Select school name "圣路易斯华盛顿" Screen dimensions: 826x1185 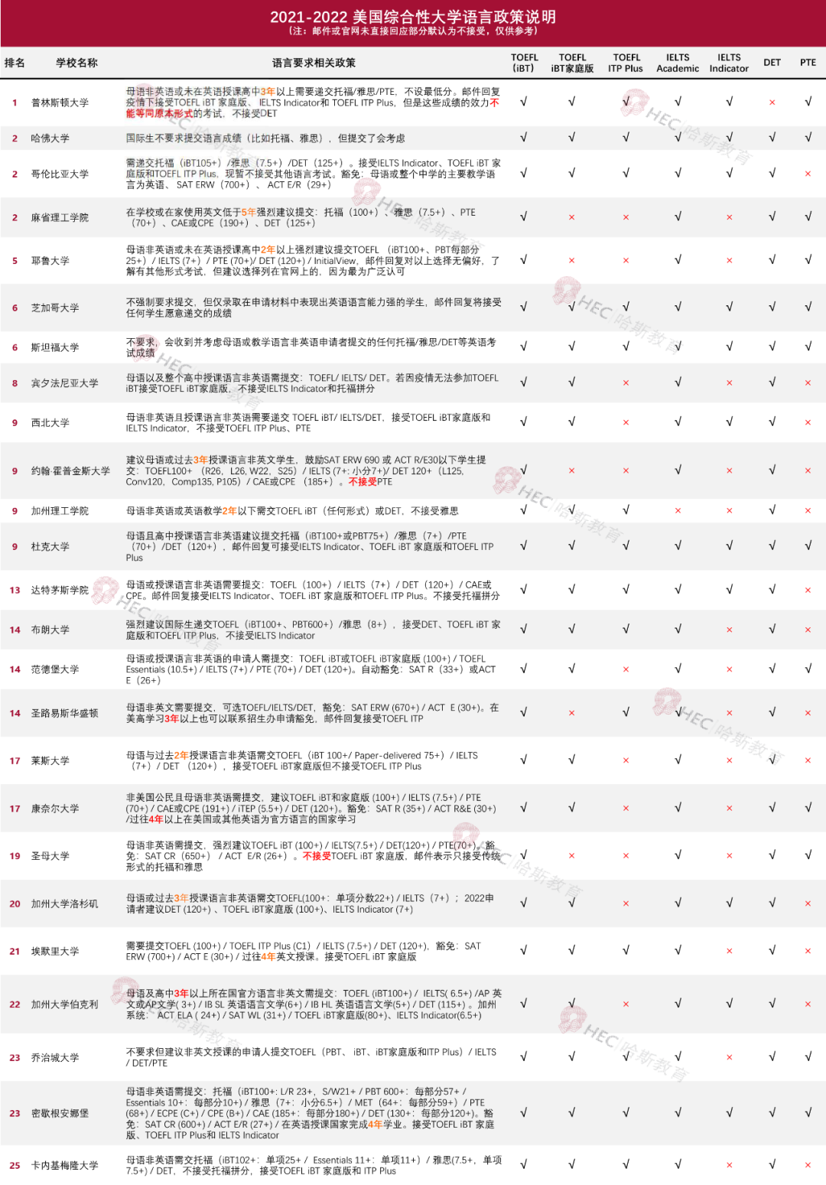click(64, 713)
